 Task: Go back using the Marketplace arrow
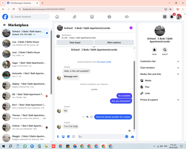pyautogui.click(x=4, y=25)
